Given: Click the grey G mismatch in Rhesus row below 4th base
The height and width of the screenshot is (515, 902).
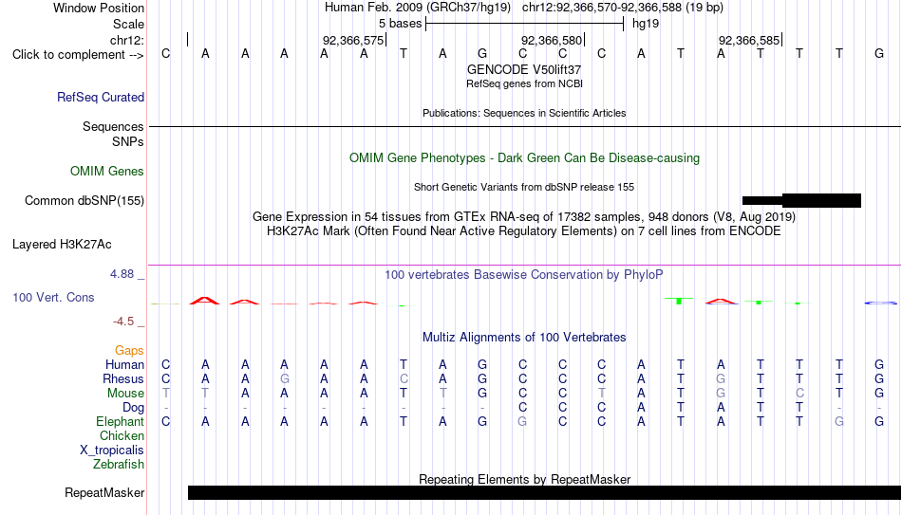Looking at the screenshot, I should click(x=284, y=379).
